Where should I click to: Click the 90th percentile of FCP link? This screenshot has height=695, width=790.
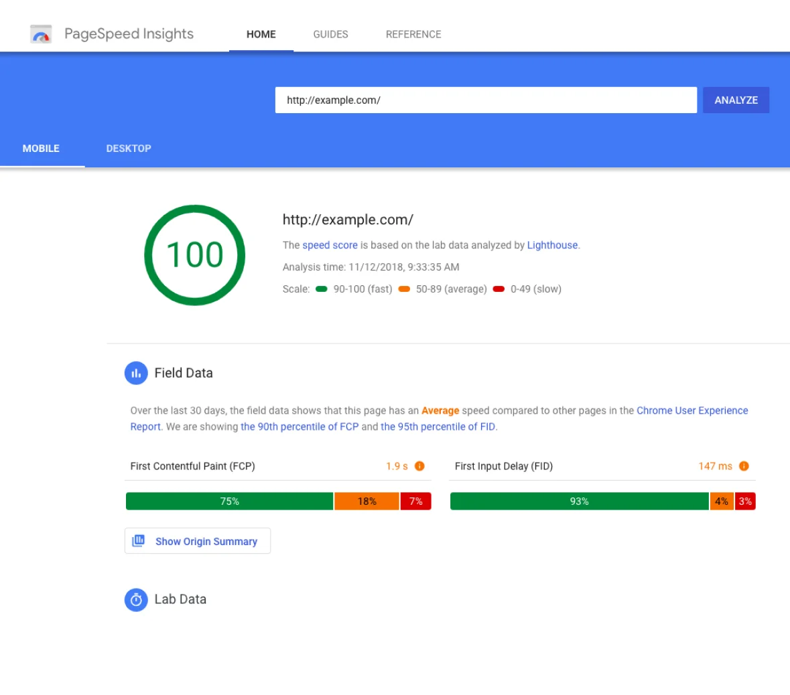(300, 427)
